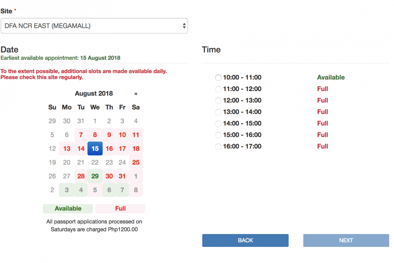Pick Saturday August 25 on calendar
Screen dimensions: 394x263
tap(136, 162)
